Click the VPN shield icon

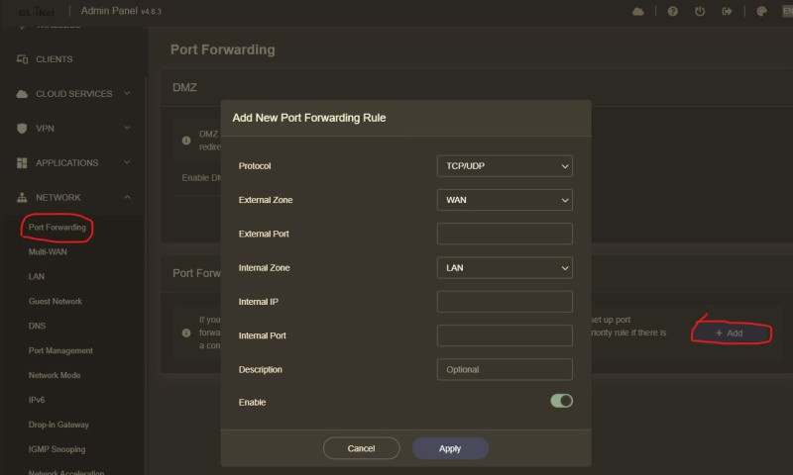pos(22,129)
